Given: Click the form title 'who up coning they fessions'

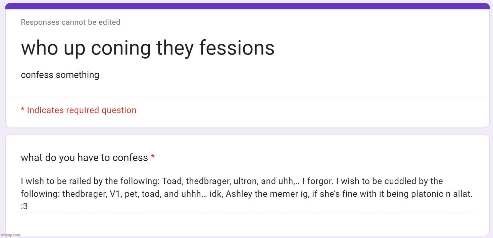Looking at the screenshot, I should (148, 48).
